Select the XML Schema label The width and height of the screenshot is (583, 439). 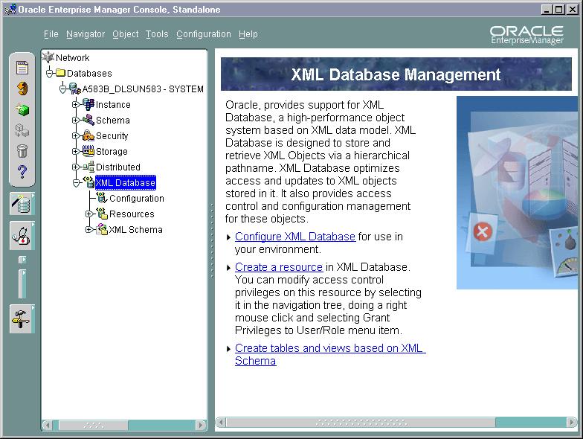135,229
